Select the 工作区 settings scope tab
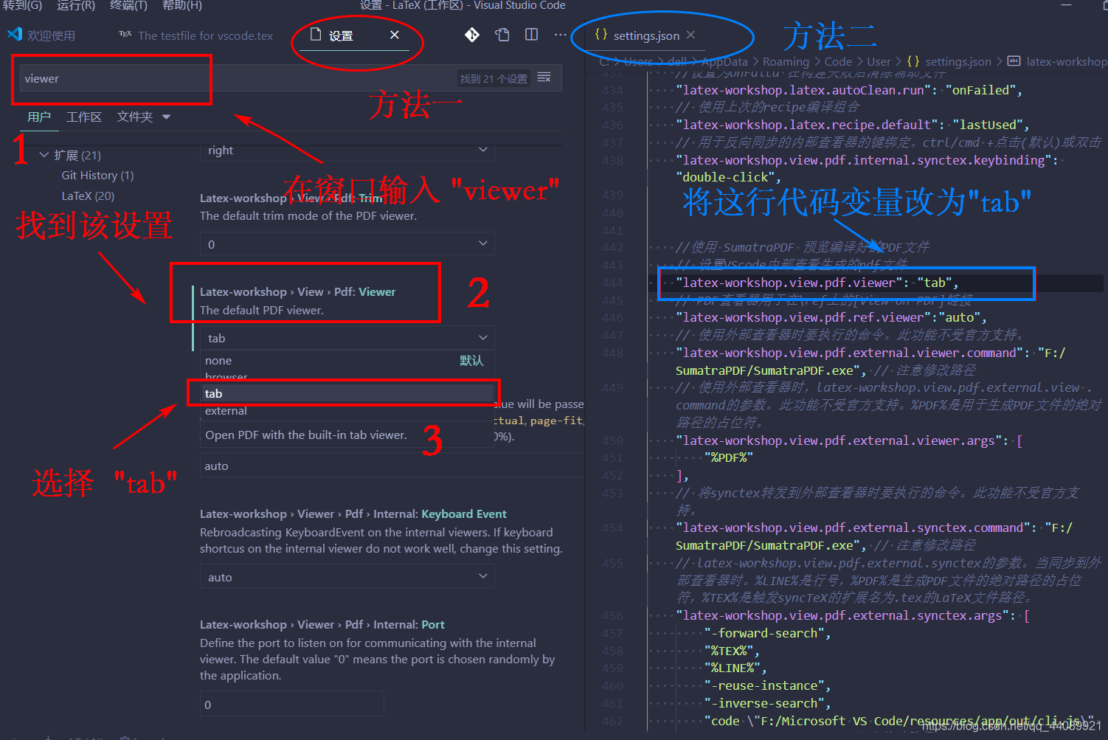The height and width of the screenshot is (740, 1108). (x=84, y=117)
